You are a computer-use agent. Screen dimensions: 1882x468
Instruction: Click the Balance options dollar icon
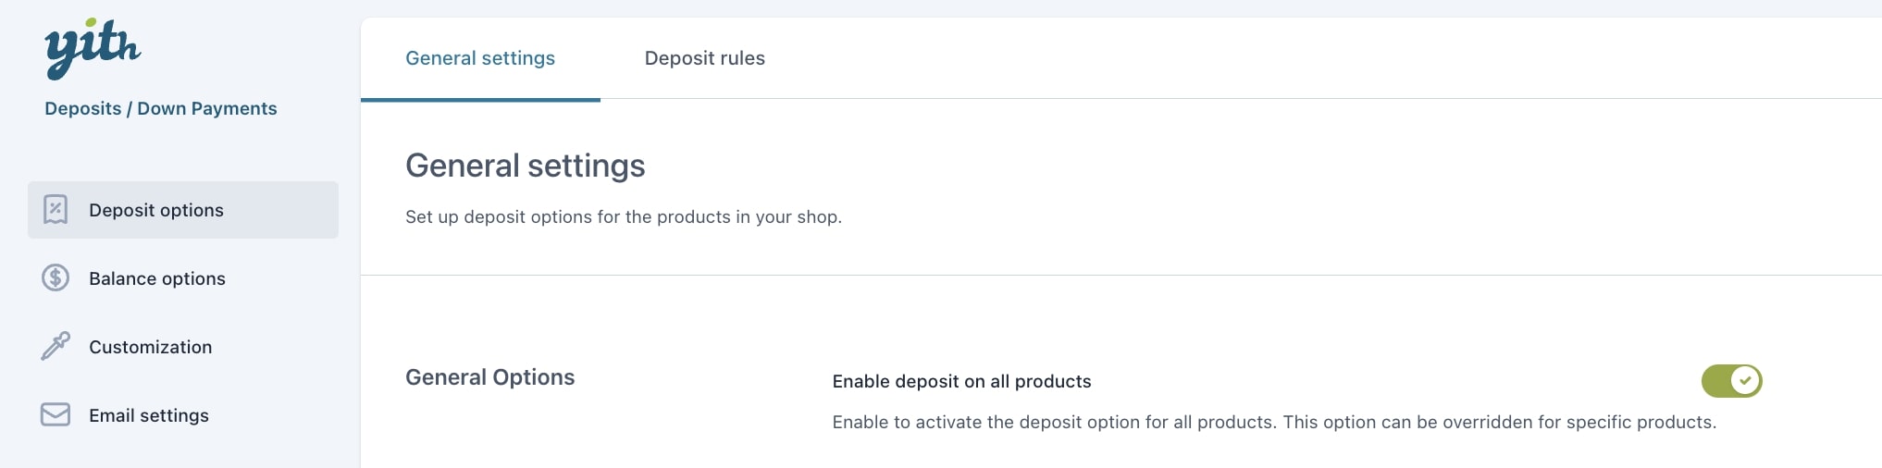[x=56, y=277]
